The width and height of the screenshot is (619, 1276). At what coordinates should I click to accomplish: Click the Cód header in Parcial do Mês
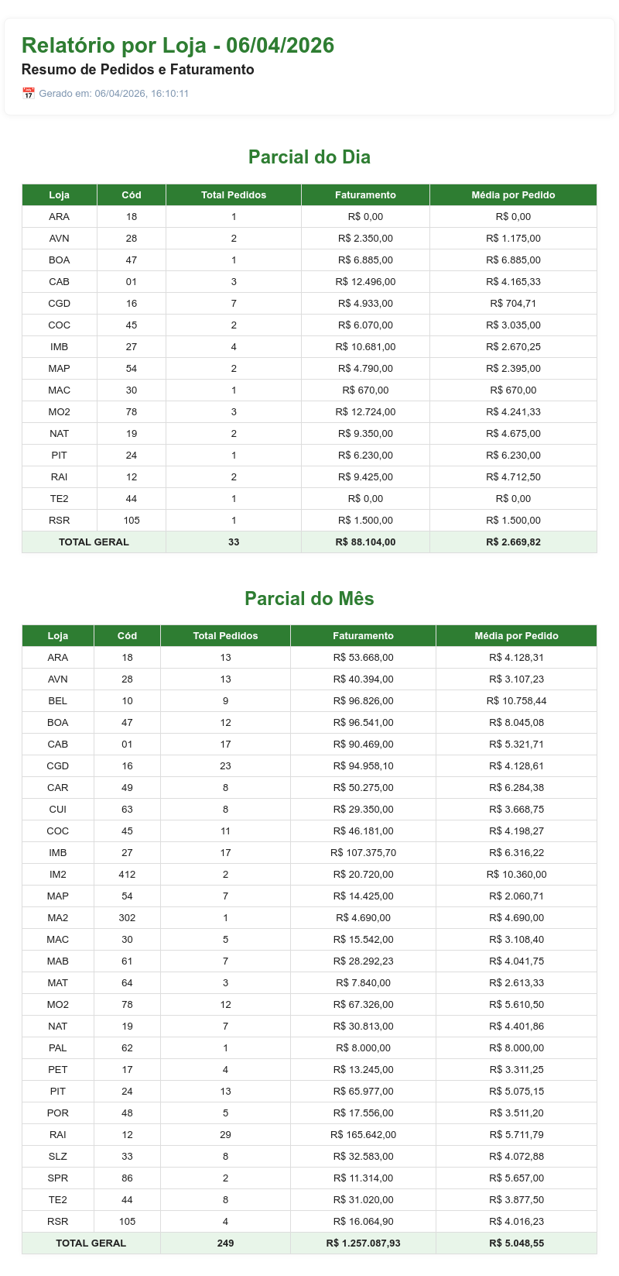point(127,636)
